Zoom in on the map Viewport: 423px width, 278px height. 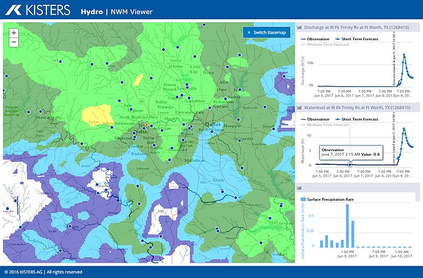[x=14, y=33]
